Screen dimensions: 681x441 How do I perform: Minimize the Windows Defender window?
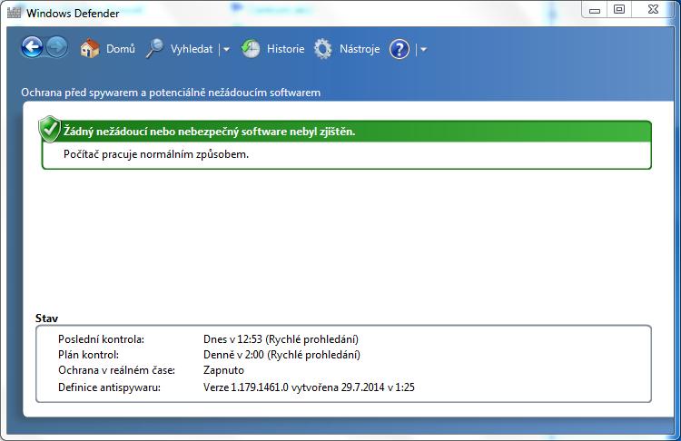pyautogui.click(x=595, y=9)
